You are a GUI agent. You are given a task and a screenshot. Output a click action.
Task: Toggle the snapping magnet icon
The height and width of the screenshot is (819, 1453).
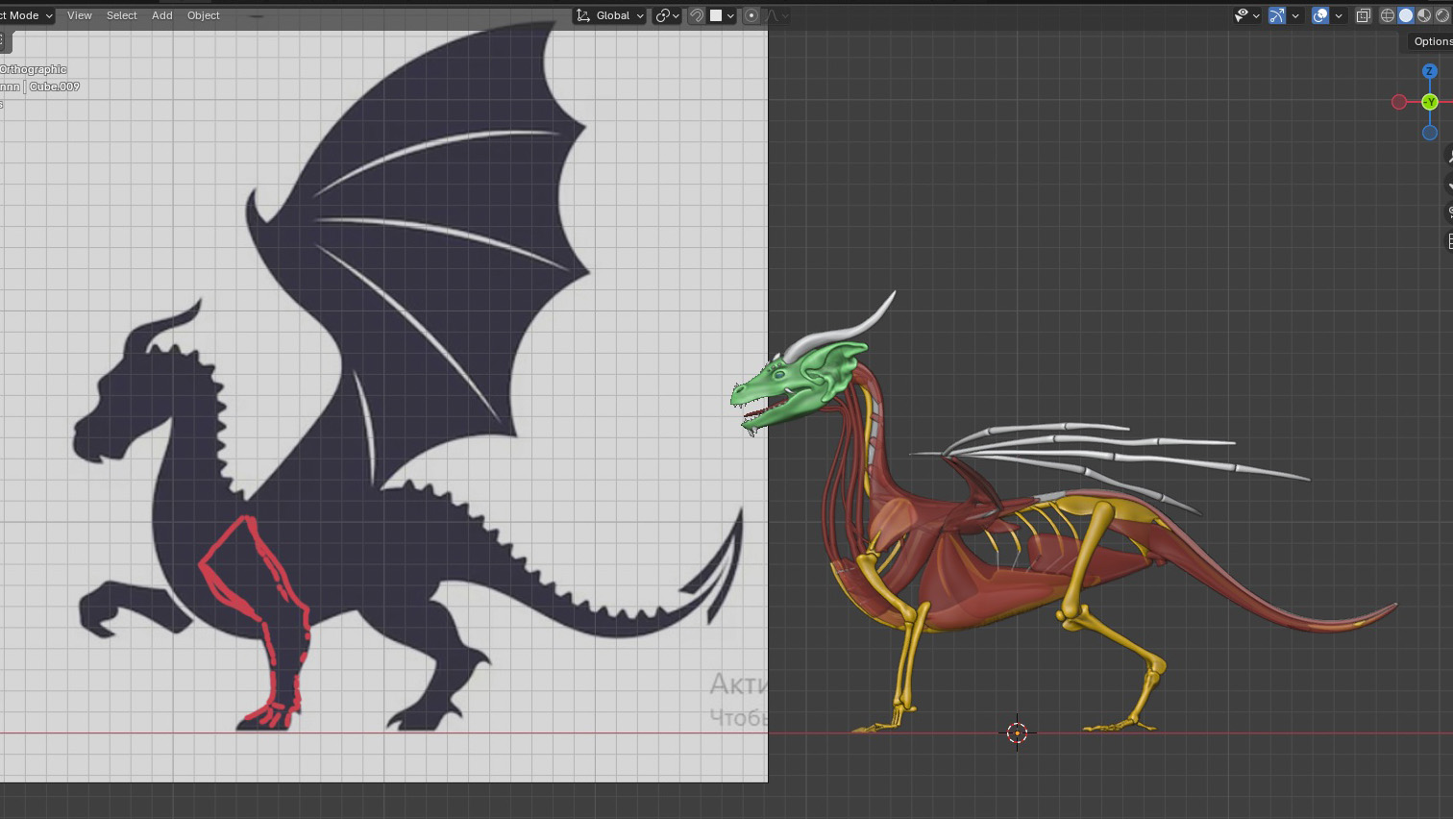click(698, 15)
